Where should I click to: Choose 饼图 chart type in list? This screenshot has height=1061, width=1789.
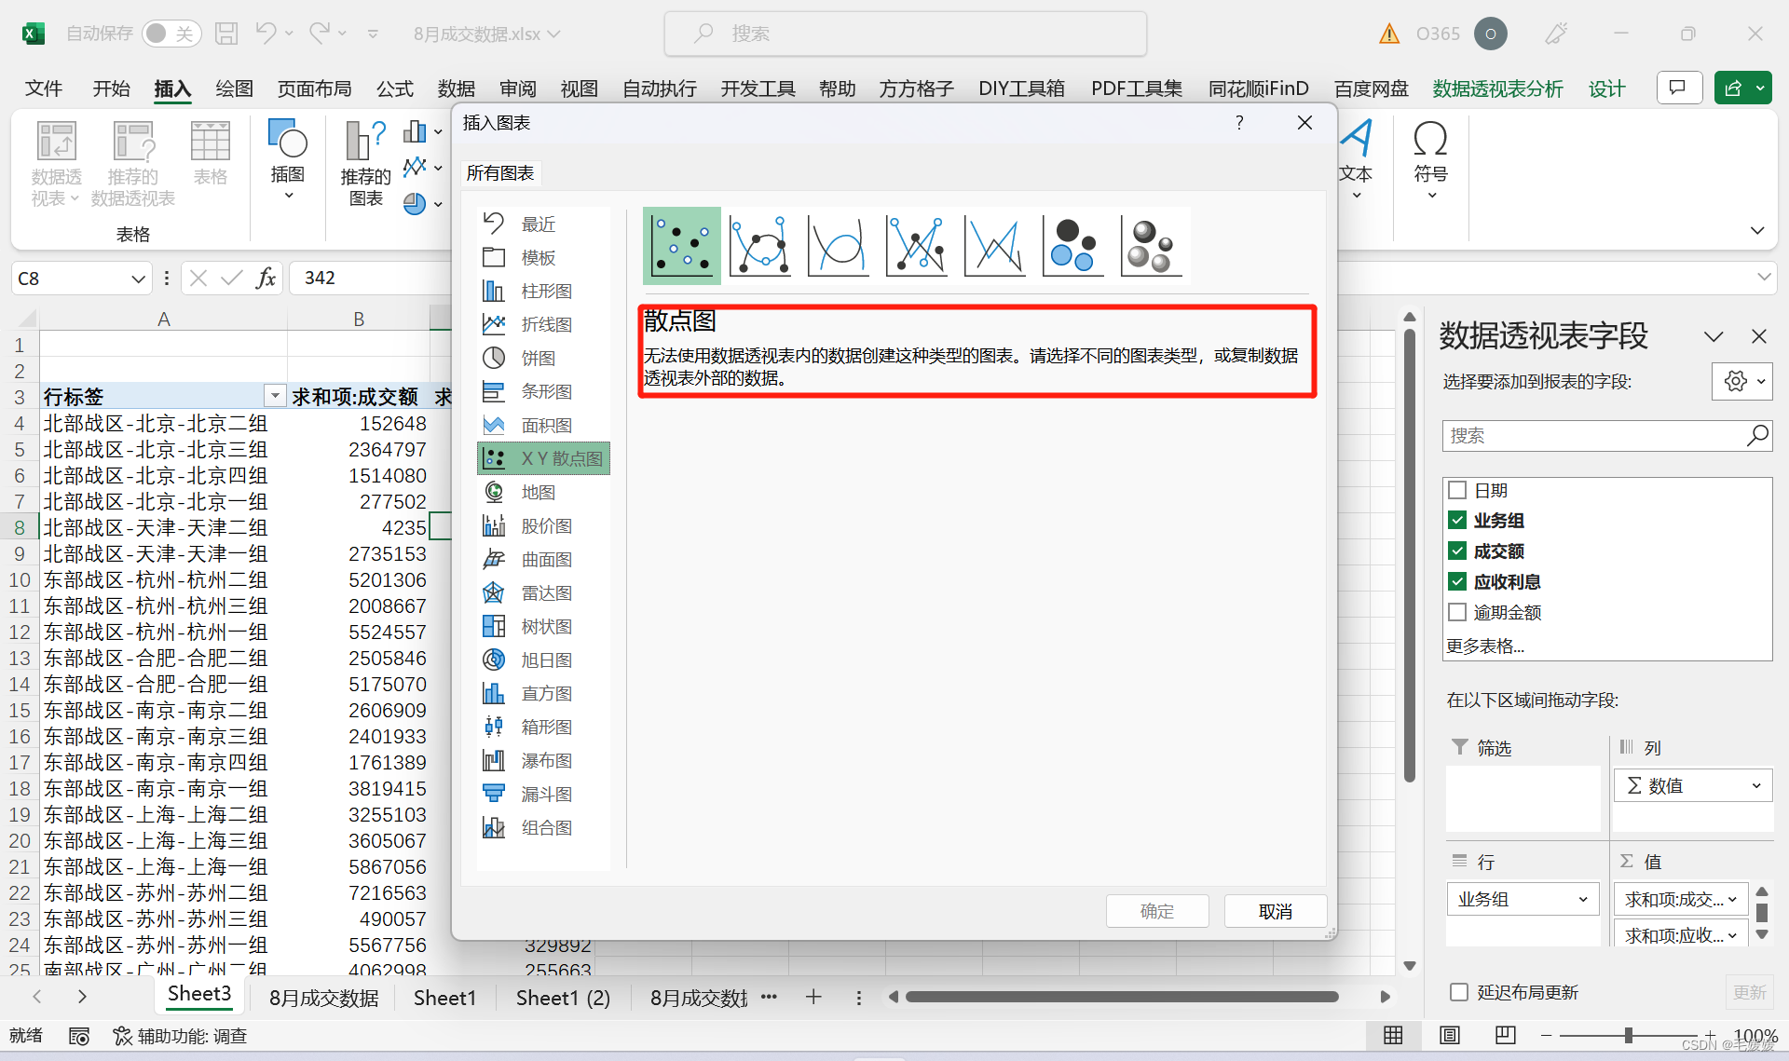click(543, 358)
